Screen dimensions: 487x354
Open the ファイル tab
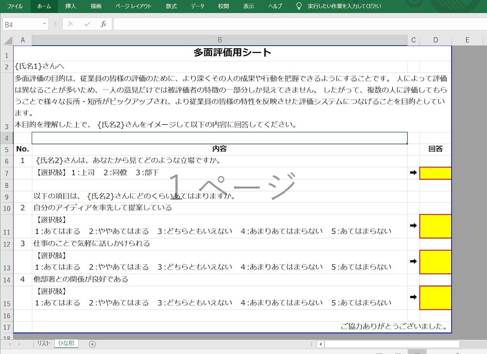pos(14,6)
